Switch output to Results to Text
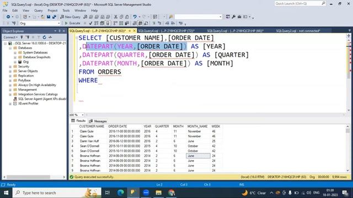The width and height of the screenshot is (353, 198). click(135, 23)
